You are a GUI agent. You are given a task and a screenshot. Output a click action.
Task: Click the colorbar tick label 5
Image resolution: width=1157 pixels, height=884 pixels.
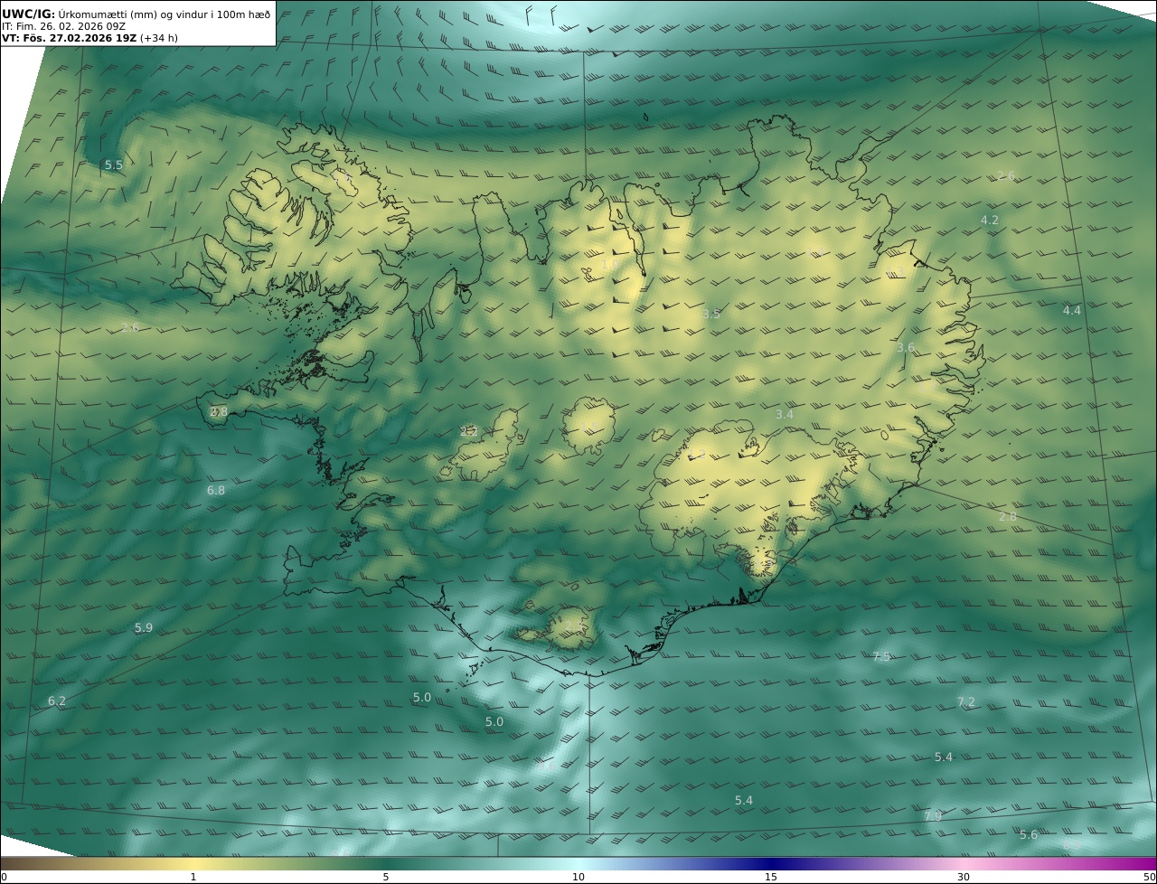point(386,877)
